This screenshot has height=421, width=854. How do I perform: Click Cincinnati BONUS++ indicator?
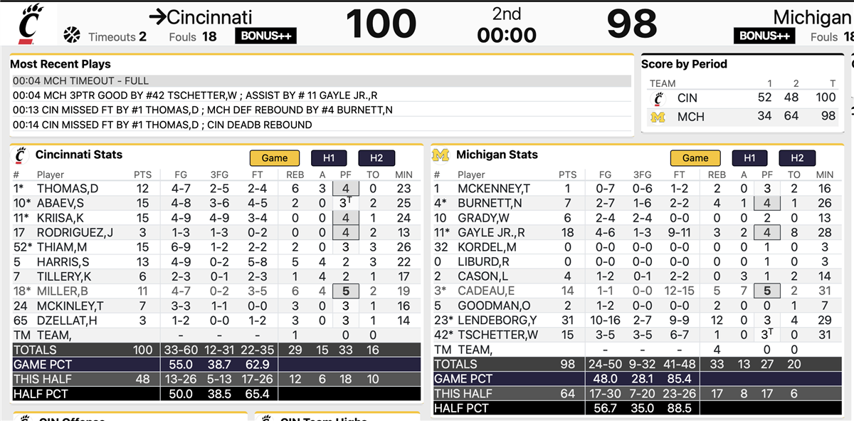(x=265, y=36)
